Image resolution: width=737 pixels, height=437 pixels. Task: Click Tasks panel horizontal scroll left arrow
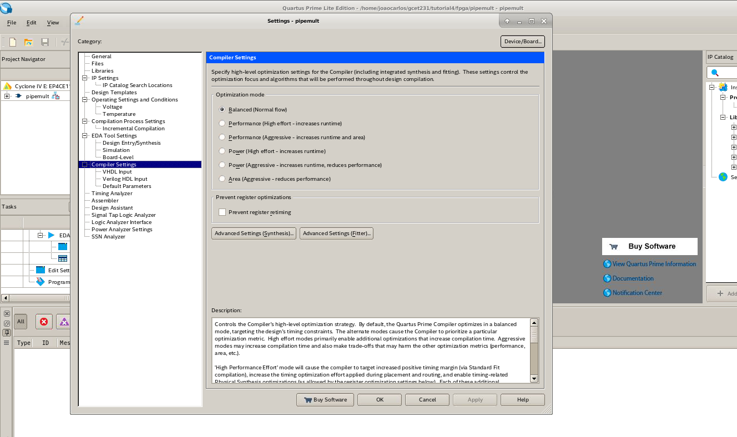click(4, 298)
